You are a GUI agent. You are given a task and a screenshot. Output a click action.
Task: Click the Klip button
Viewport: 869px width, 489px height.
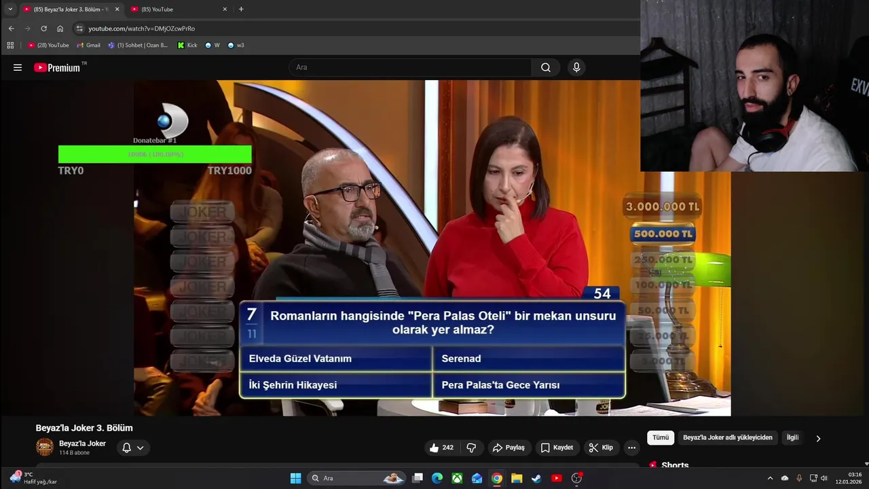click(601, 448)
